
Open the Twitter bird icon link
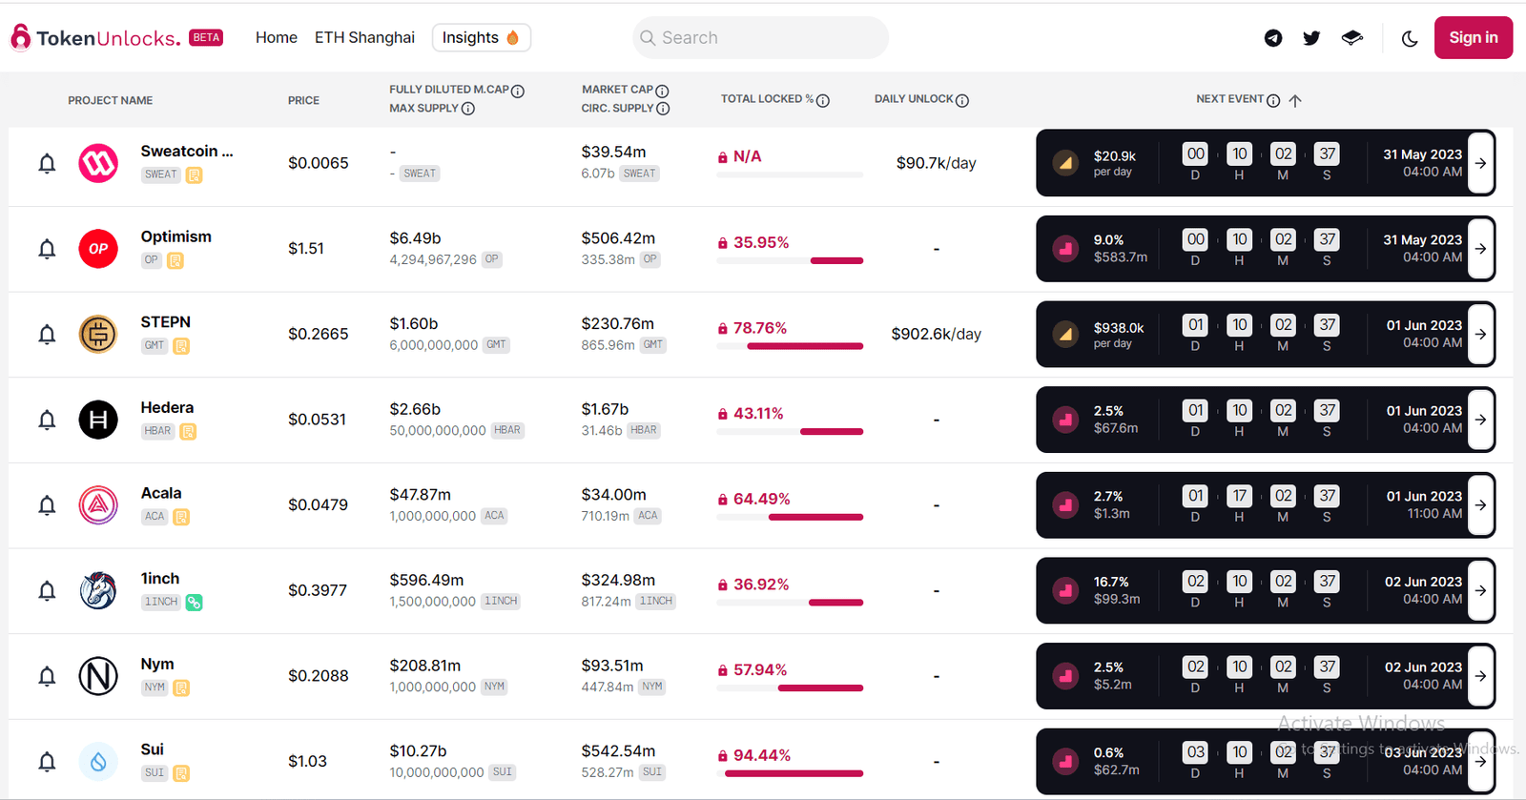[x=1311, y=38]
